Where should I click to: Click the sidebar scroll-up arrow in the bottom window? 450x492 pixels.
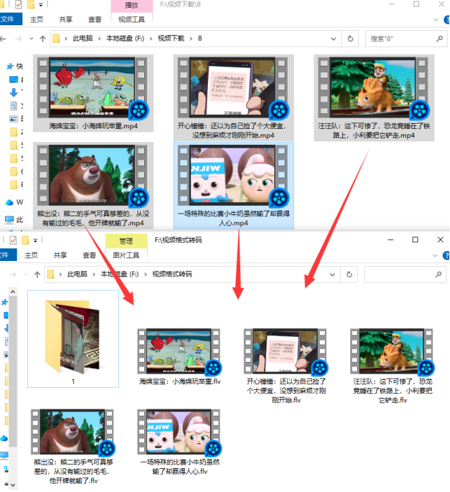(x=13, y=292)
